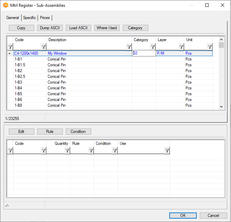The width and height of the screenshot is (231, 222).
Task: Click the upper Description column filter icon
Action: tap(129, 47)
